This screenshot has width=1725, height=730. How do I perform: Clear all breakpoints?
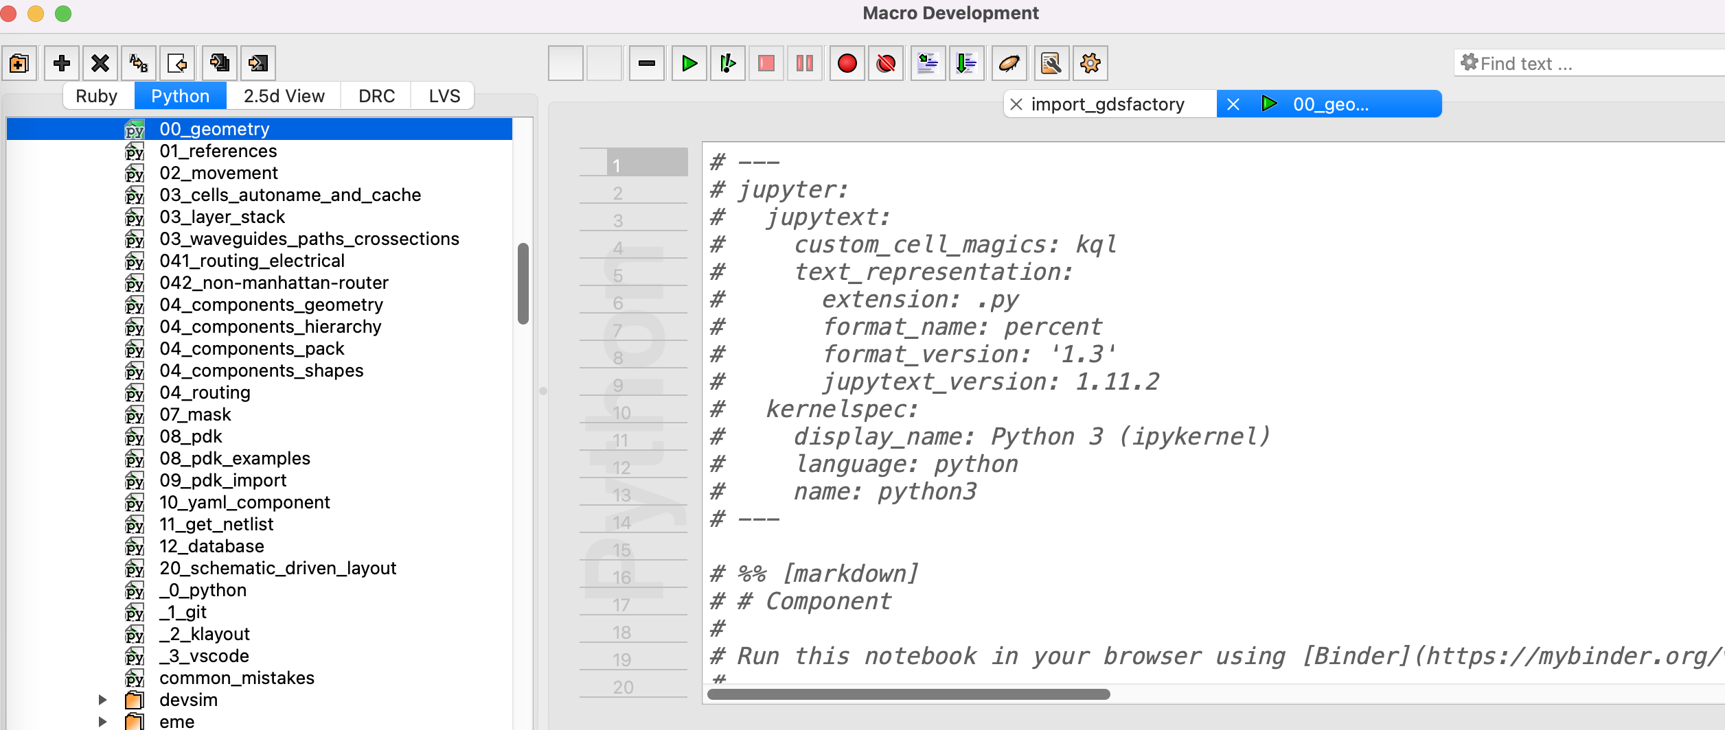pos(886,63)
